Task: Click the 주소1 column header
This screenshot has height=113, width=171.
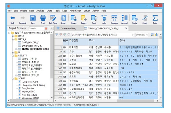Action: click(103, 42)
